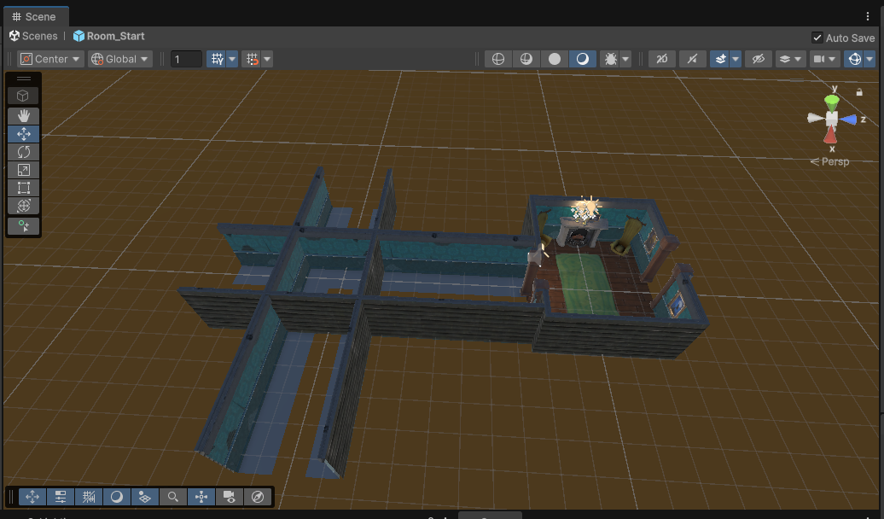Switch to the Scene tab

point(34,16)
